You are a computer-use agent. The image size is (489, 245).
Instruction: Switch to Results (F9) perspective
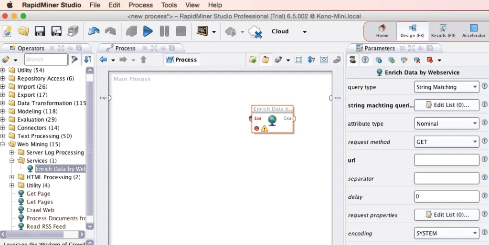click(443, 31)
